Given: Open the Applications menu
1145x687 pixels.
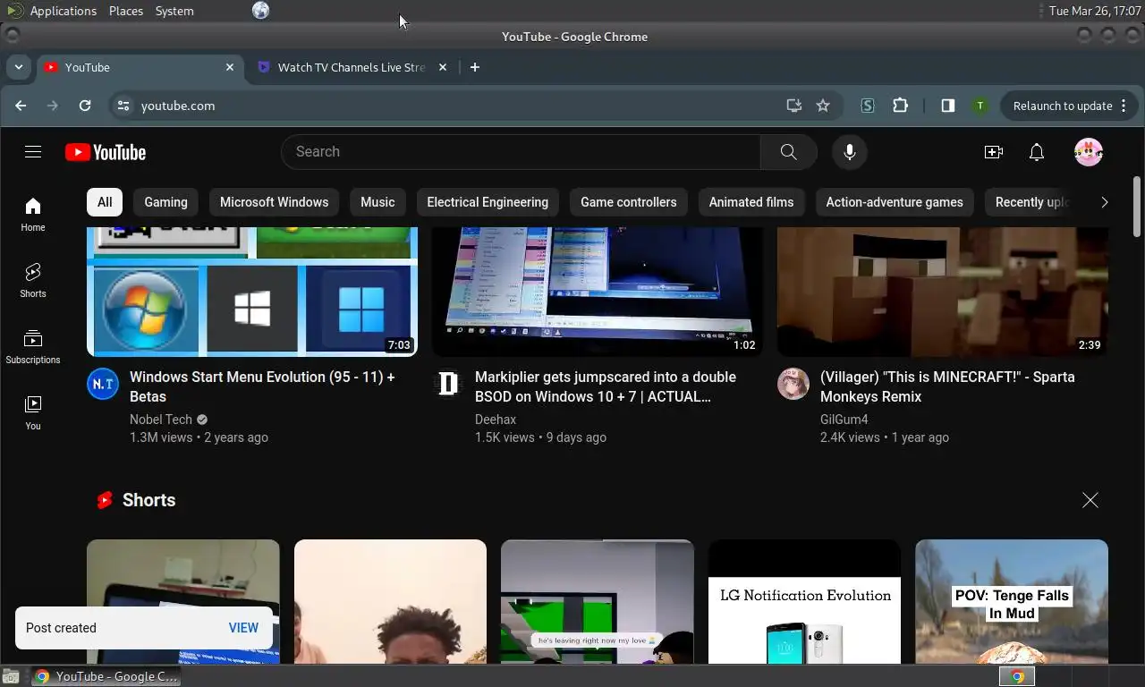Looking at the screenshot, I should (x=63, y=11).
